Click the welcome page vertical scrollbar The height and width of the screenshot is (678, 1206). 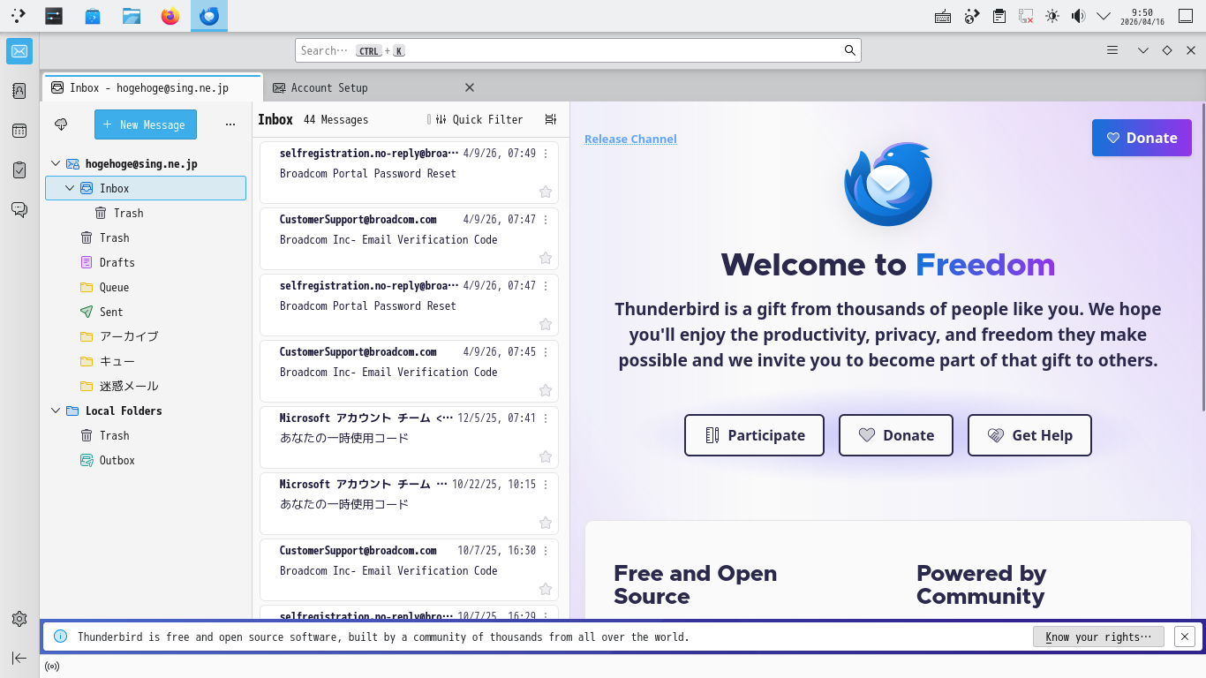pos(1202,257)
